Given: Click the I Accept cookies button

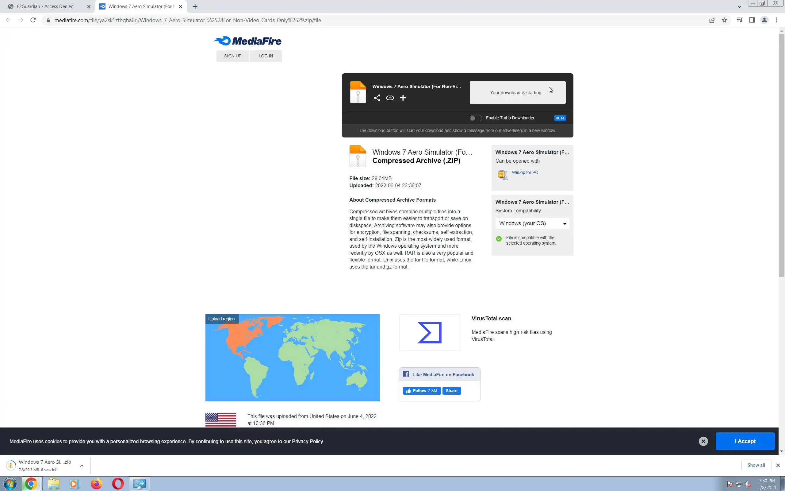Looking at the screenshot, I should tap(745, 441).
